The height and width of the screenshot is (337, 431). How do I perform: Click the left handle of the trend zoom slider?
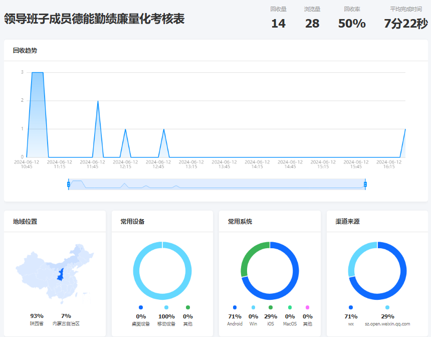[68, 185]
